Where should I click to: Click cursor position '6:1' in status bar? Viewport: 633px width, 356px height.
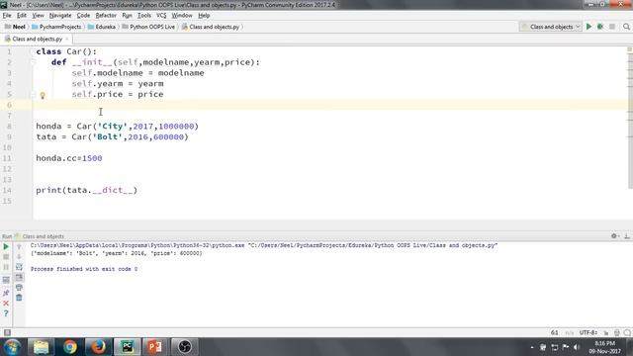click(x=554, y=332)
